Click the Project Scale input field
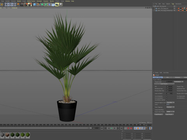 coord(169,82)
